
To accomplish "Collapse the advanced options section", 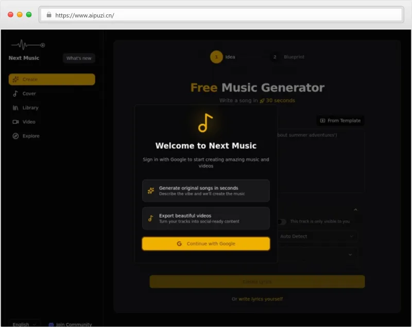I will point(355,210).
